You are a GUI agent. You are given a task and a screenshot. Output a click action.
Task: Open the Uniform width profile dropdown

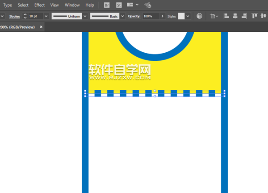pos(85,16)
